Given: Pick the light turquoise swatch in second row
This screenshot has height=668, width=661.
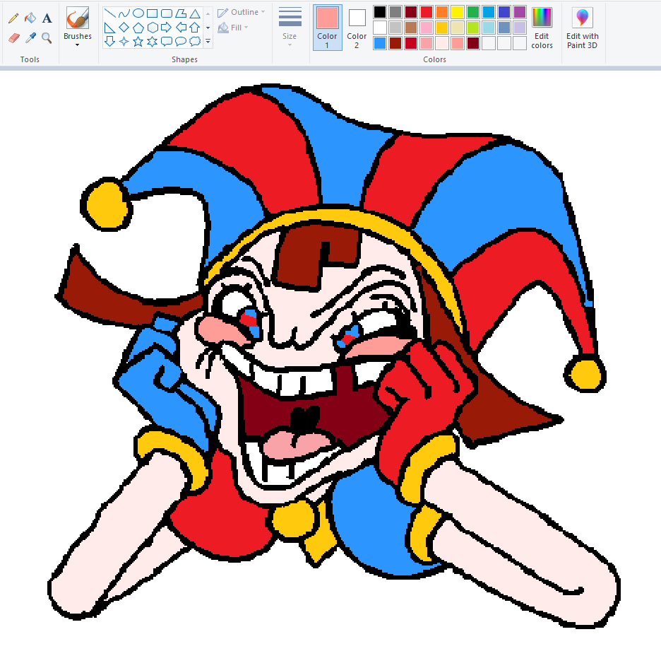Looking at the screenshot, I should click(489, 28).
